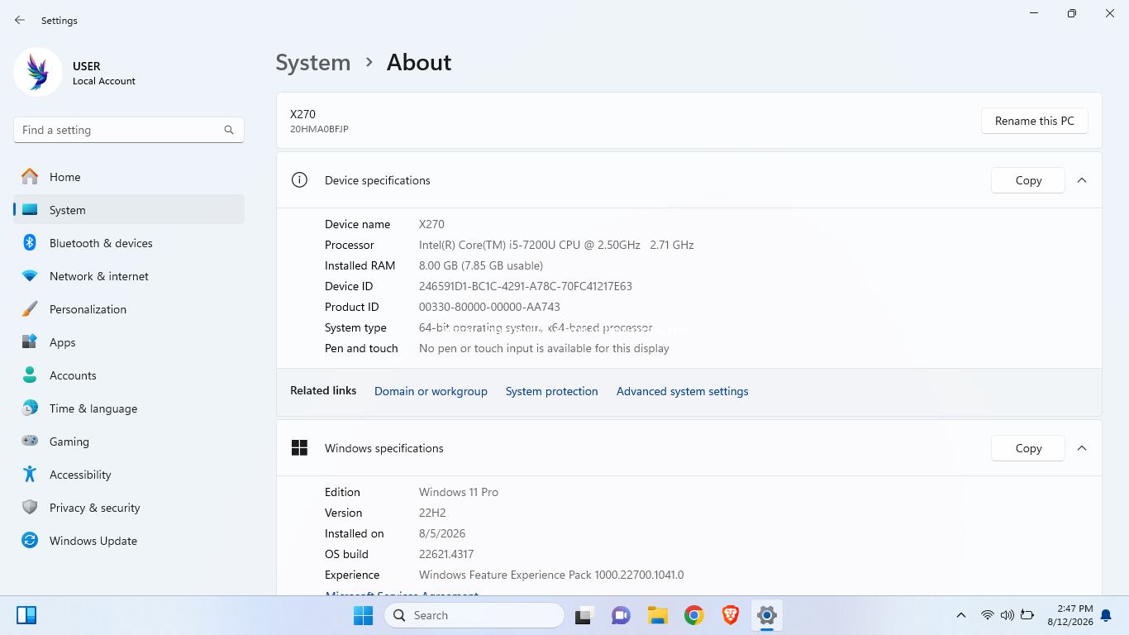Copy the Device specifications

click(1028, 180)
